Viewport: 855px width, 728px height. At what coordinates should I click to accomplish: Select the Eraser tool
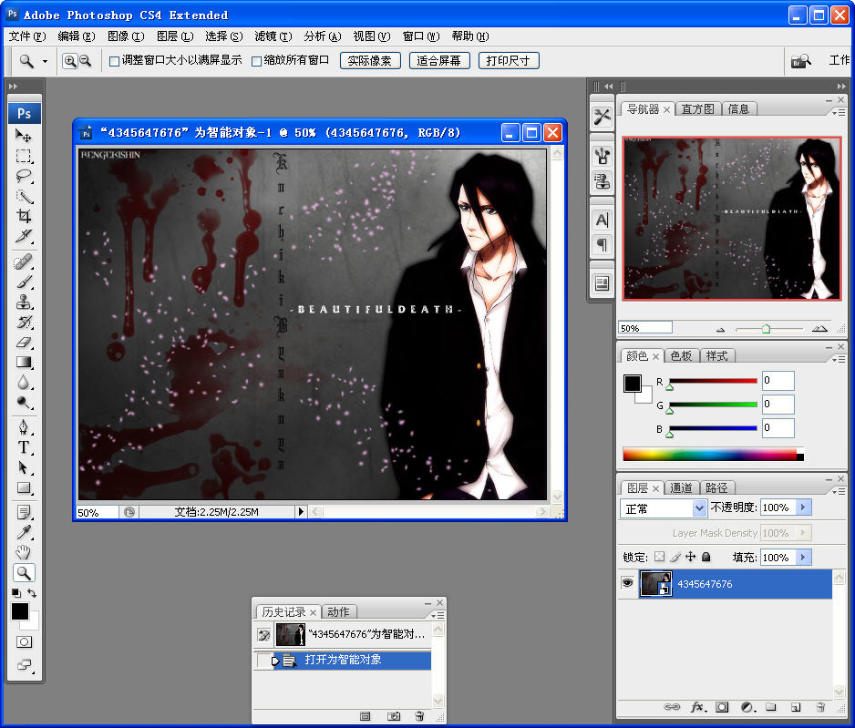pos(24,343)
